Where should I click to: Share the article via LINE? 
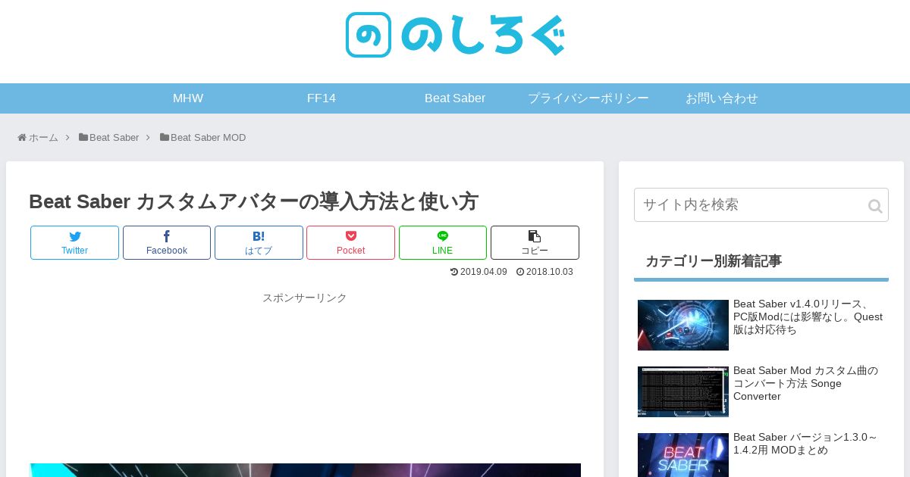443,242
